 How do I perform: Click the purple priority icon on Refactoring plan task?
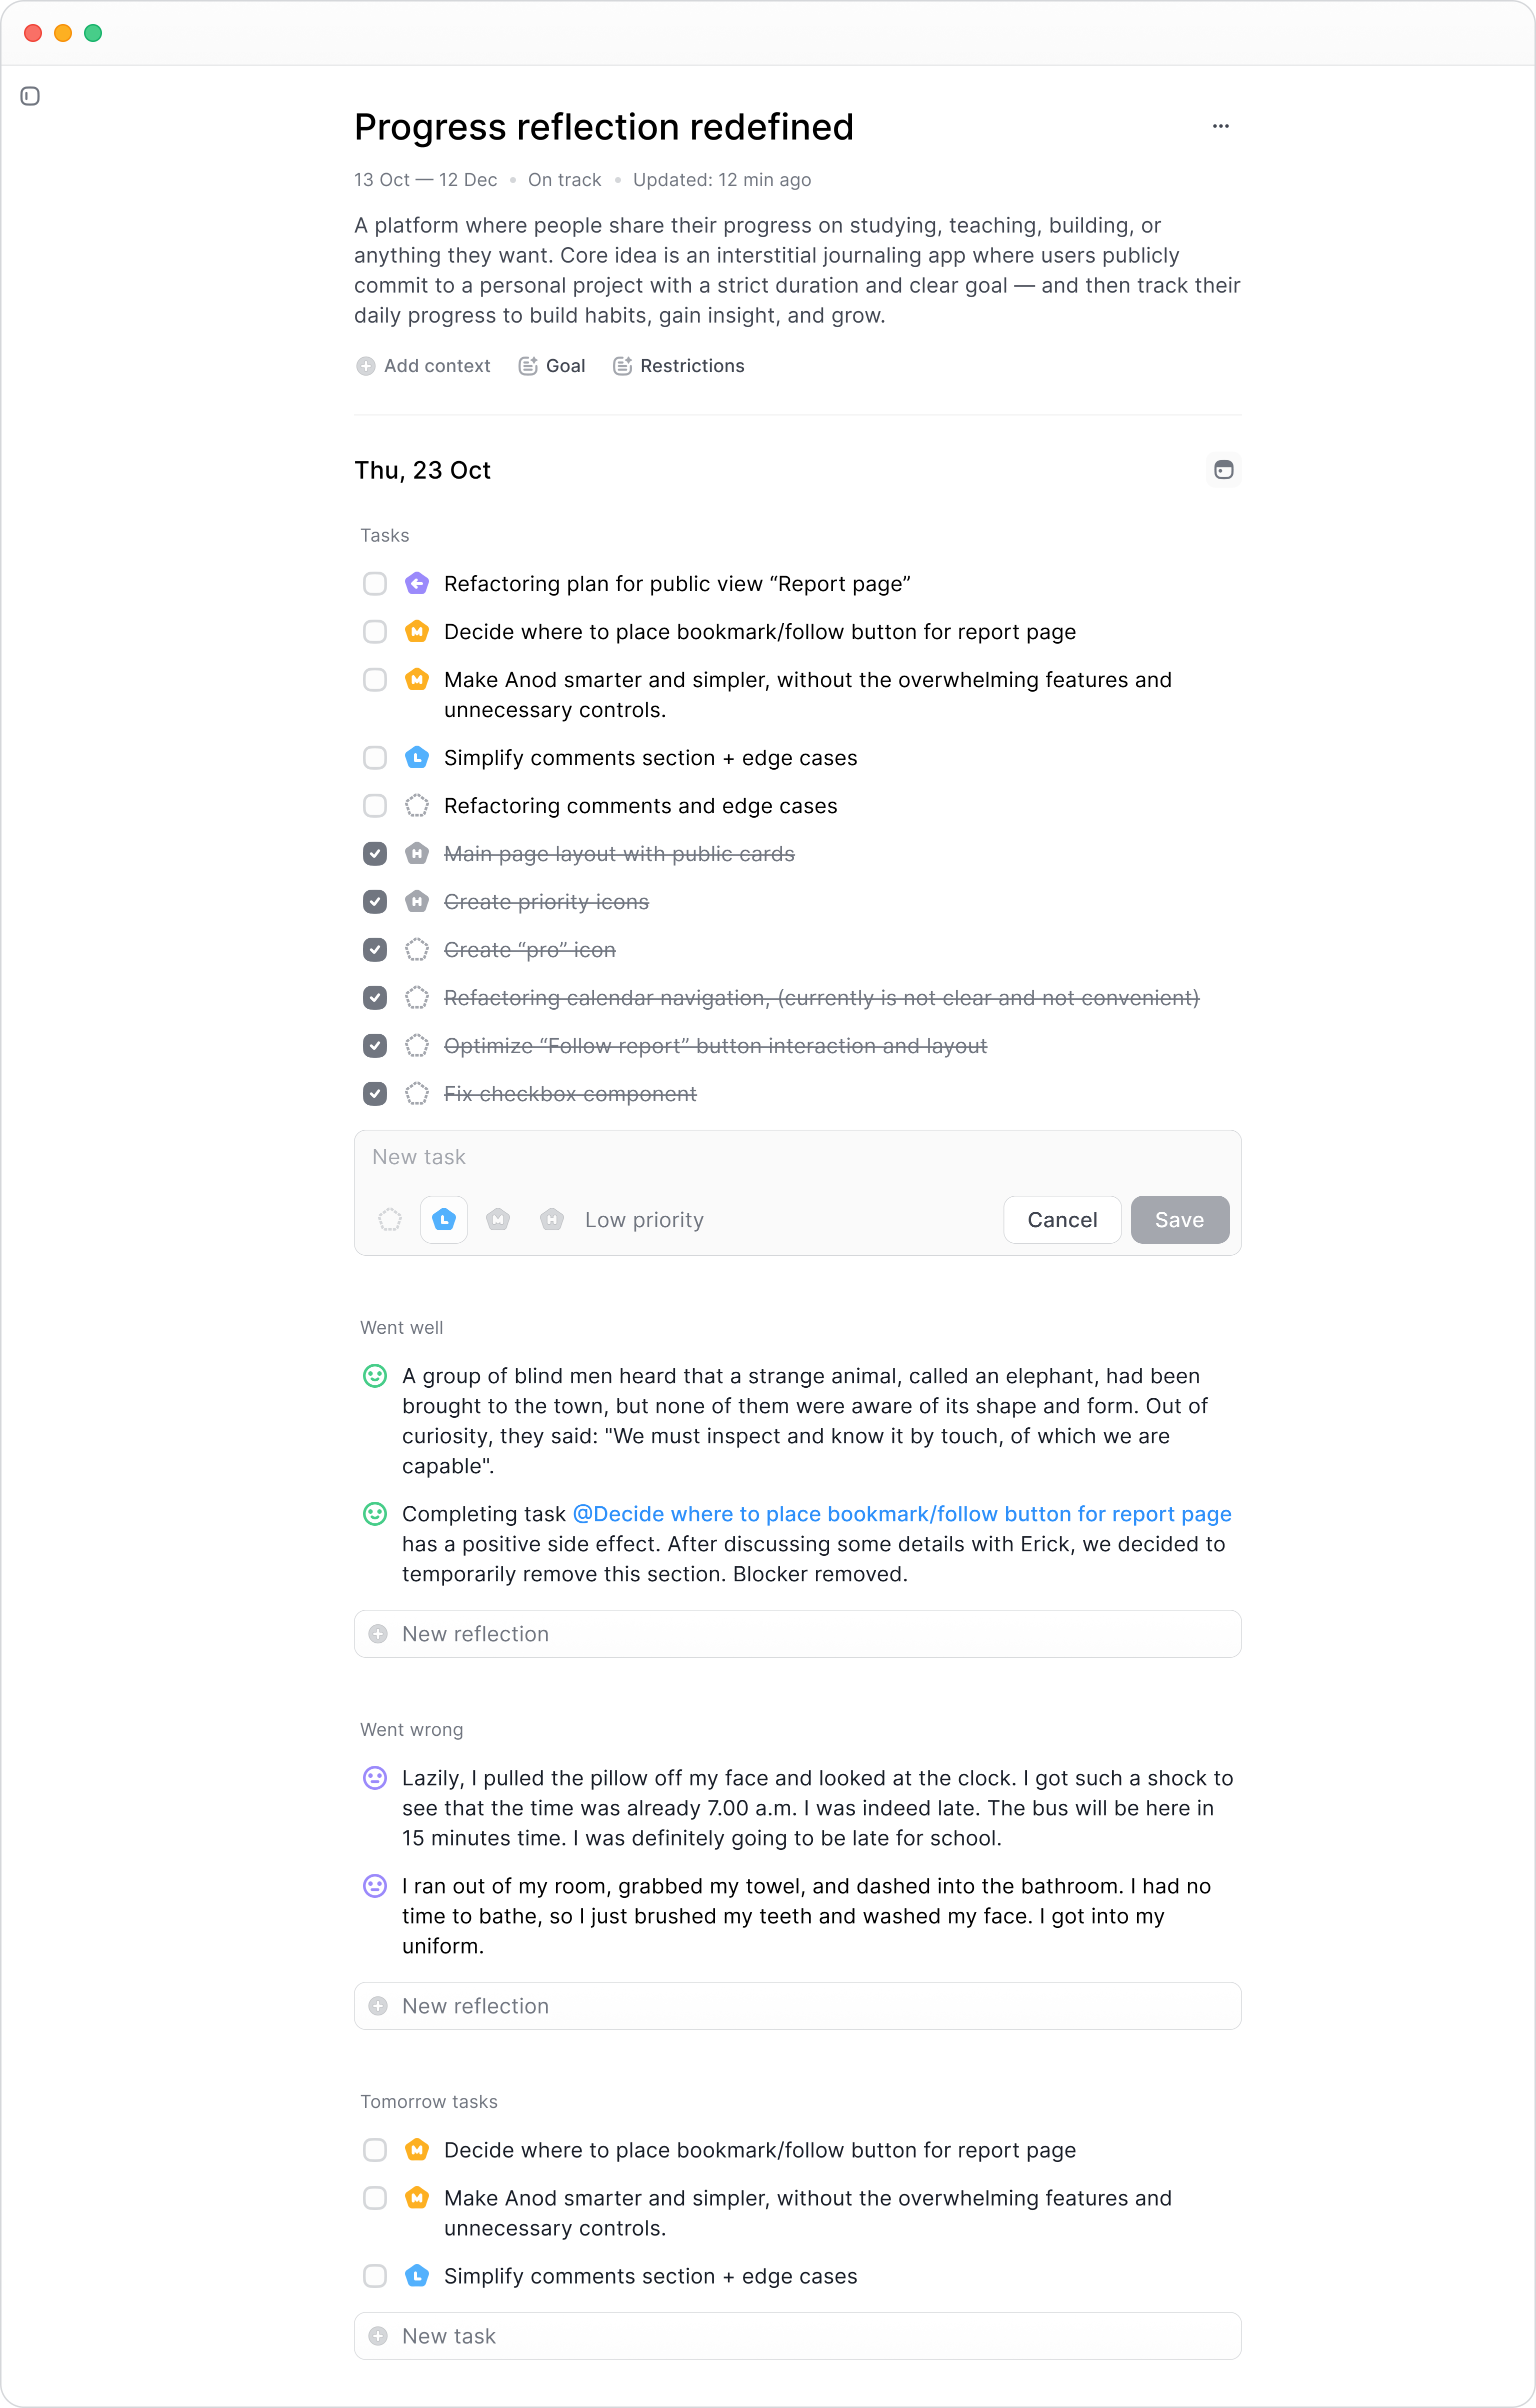pos(417,584)
